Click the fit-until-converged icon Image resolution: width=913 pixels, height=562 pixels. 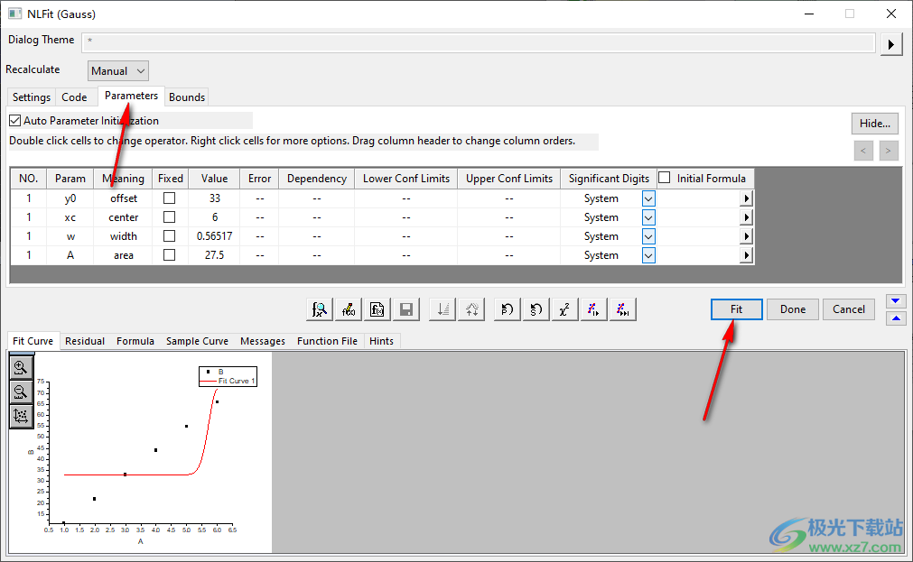click(x=622, y=309)
